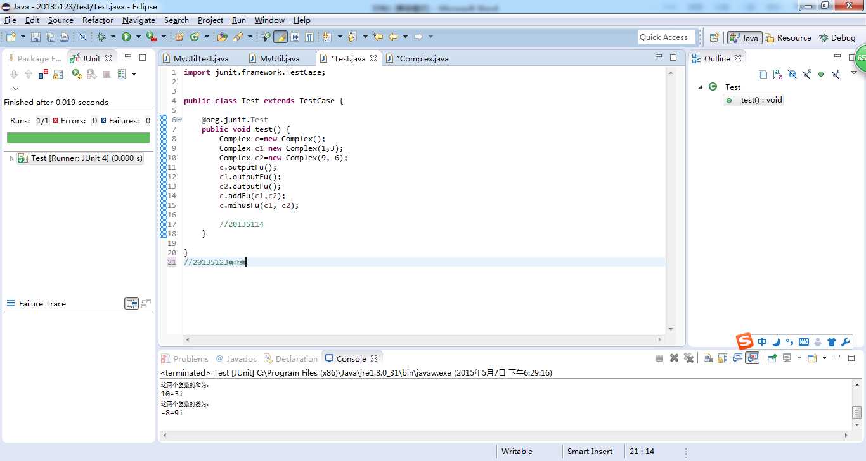866x461 pixels.
Task: Toggle Scroll Lock in JUnit view
Action: tap(58, 74)
